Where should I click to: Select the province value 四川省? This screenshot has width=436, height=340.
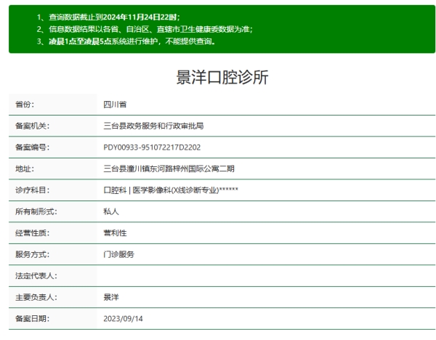115,105
